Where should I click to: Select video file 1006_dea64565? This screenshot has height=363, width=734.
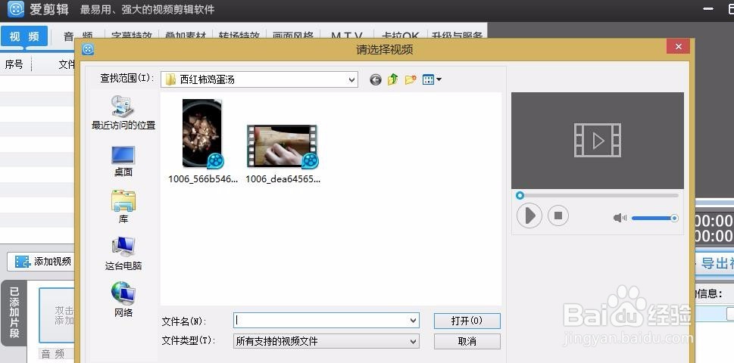pos(283,154)
